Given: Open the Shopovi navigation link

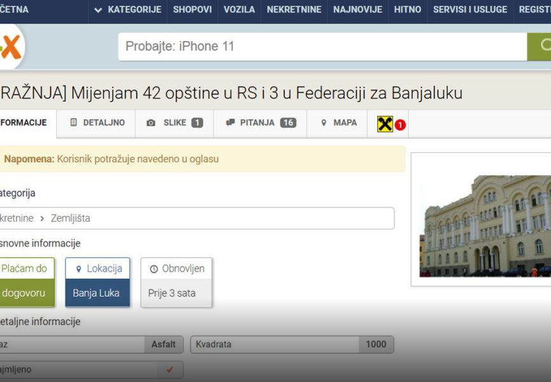Looking at the screenshot, I should click(192, 10).
